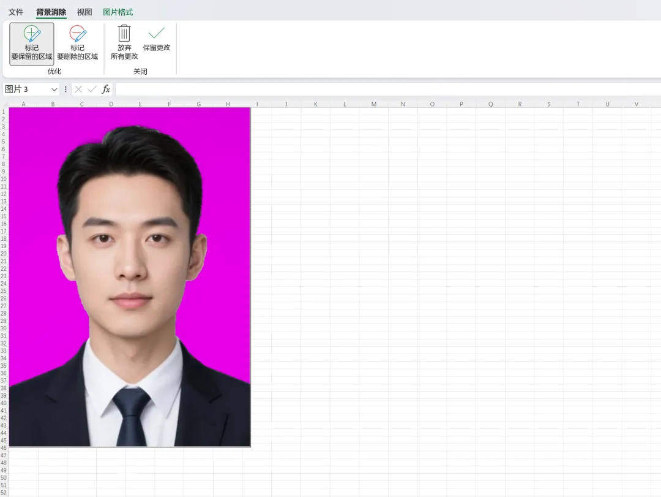This screenshot has height=497, width=661.
Task: Click the formula bar confirm check icon
Action: 92,89
